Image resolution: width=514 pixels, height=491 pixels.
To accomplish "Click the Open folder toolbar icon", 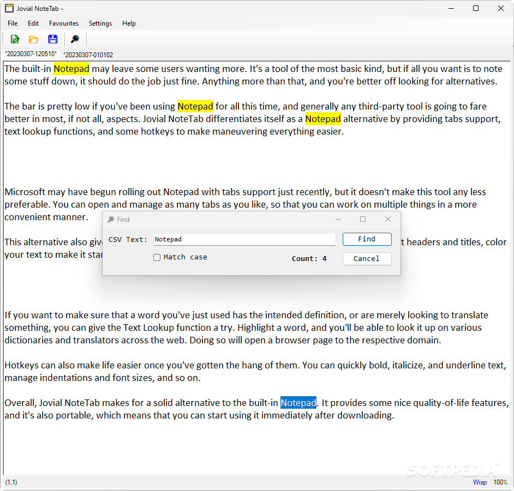I will [33, 39].
